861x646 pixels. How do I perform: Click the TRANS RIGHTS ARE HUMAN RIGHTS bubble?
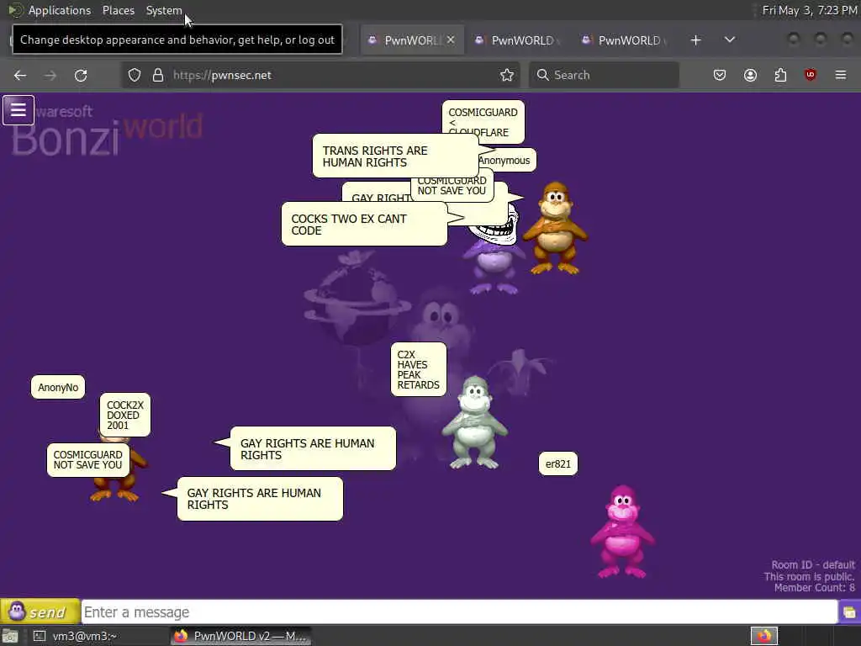[395, 156]
